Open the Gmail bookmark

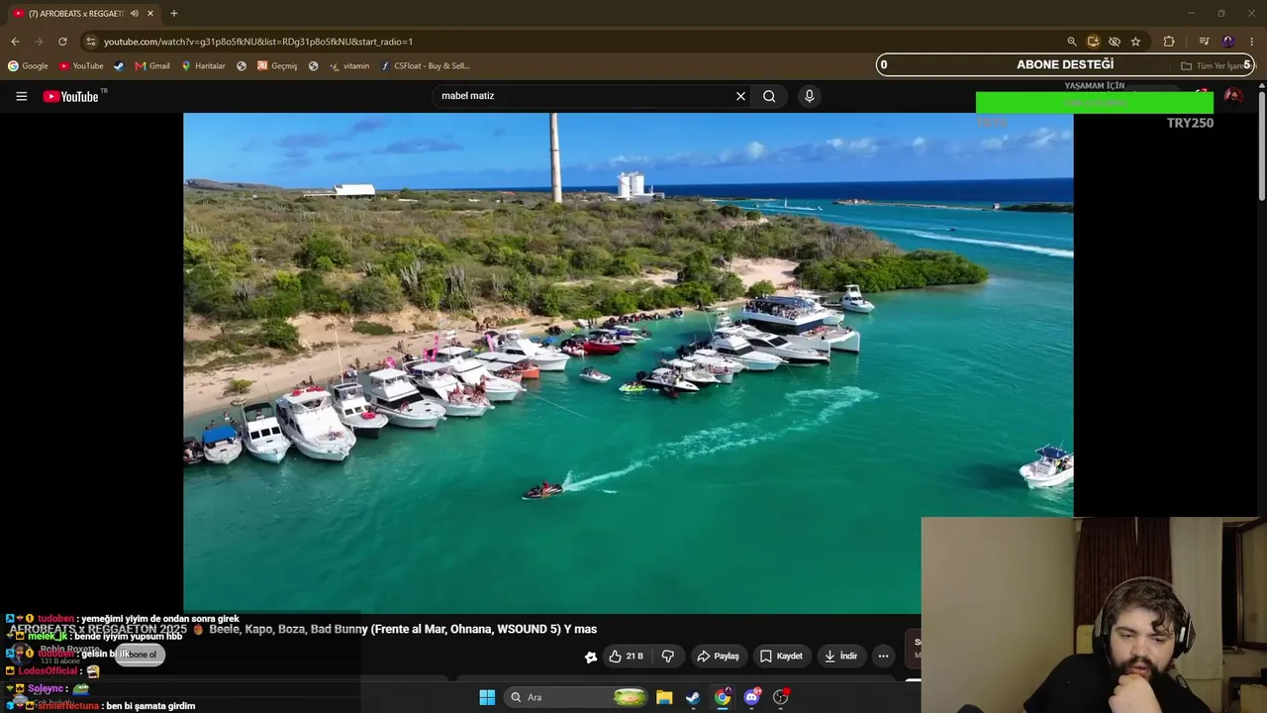click(152, 66)
